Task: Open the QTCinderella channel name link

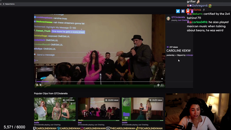Action: pyautogui.click(x=178, y=17)
